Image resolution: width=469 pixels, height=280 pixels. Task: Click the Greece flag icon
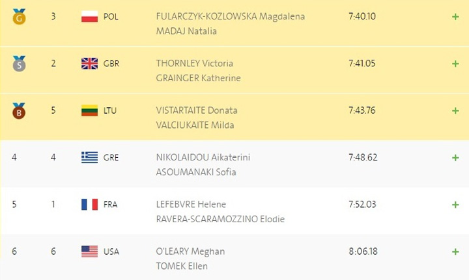[x=89, y=157]
